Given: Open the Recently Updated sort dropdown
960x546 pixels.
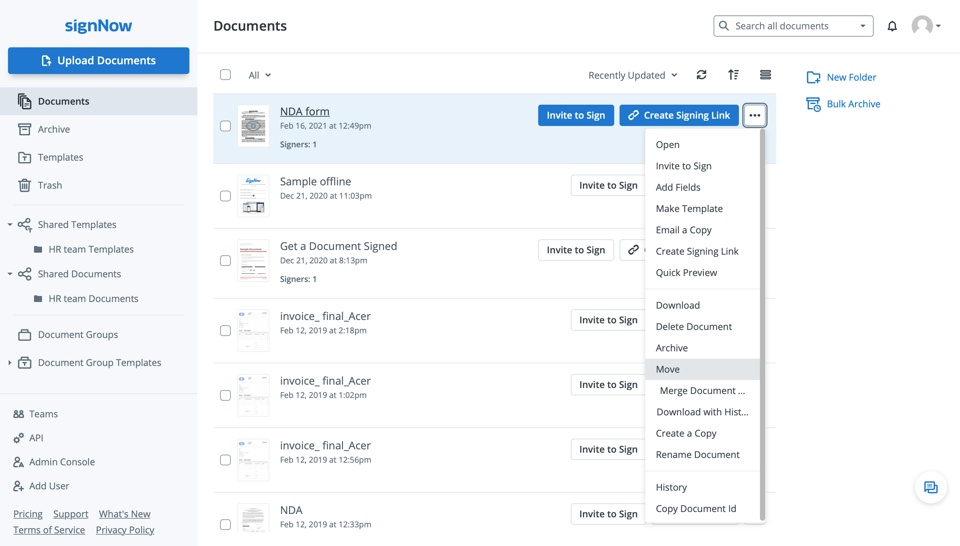Looking at the screenshot, I should [x=633, y=75].
